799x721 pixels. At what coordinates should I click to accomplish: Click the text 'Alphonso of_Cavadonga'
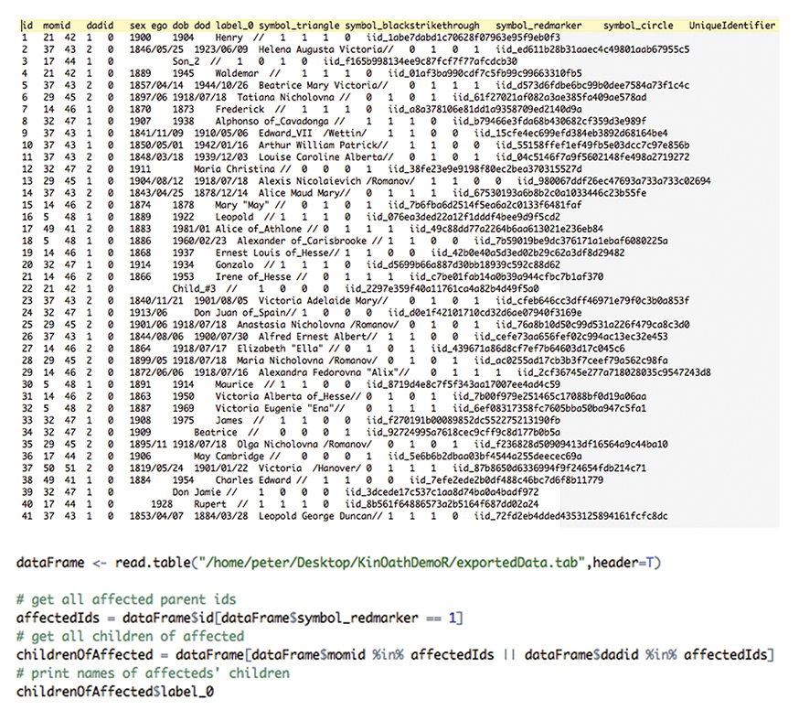click(x=272, y=122)
